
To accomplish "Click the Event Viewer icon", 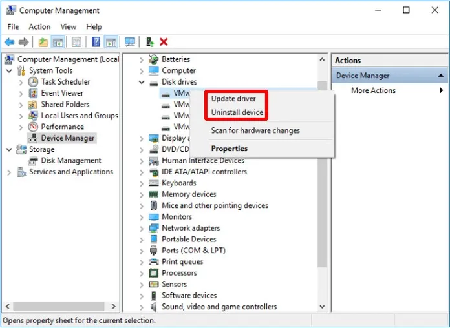I will (x=33, y=93).
